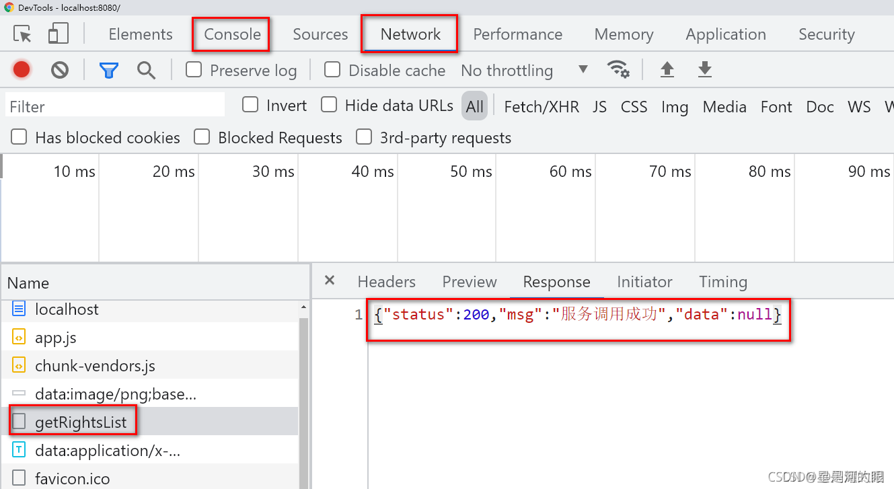The image size is (894, 489).
Task: Switch to the Sources panel
Action: (x=320, y=34)
